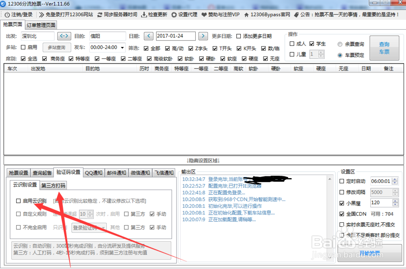This screenshot has width=406, height=269.
Task: Adjust the error count stepper showing 10
Action: point(90,214)
